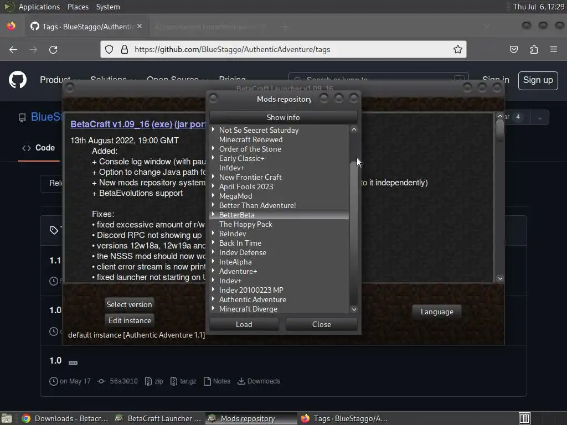Expand the Order of the Stone entry
The height and width of the screenshot is (425, 567).
pyautogui.click(x=213, y=148)
